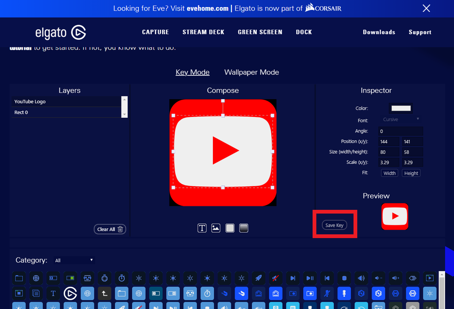Visit the evehome.com link in banner
This screenshot has height=309, width=454.
click(207, 8)
